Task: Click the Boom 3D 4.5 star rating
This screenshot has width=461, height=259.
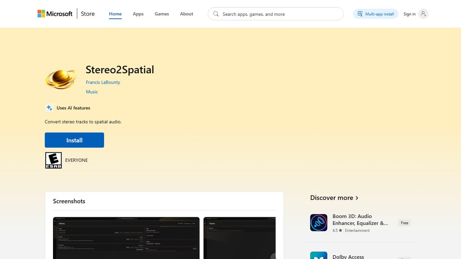Action: pos(337,230)
